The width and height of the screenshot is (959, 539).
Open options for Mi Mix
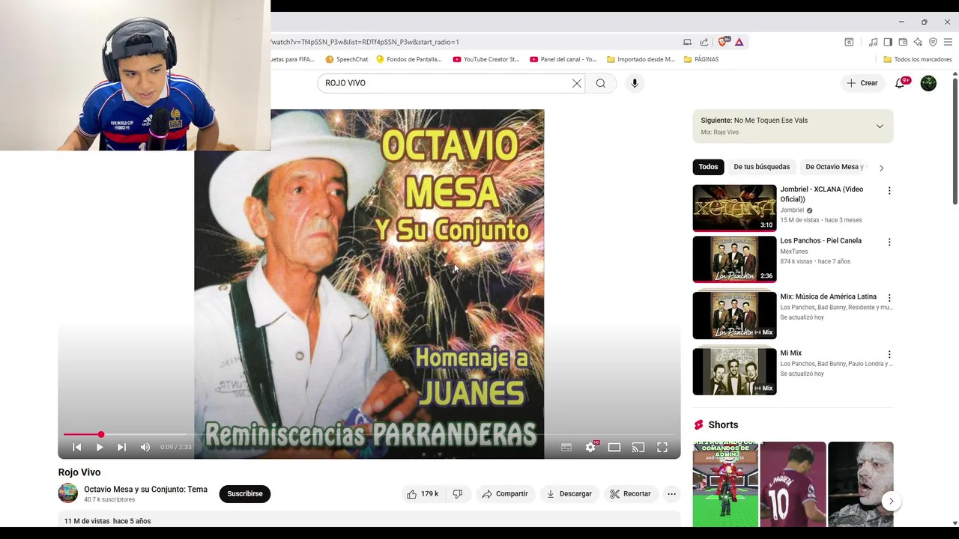point(889,354)
